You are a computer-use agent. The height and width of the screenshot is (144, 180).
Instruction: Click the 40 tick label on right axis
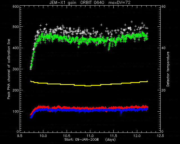point(163,48)
